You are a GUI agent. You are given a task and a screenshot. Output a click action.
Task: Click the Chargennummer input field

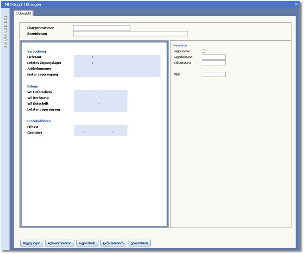coord(101,28)
